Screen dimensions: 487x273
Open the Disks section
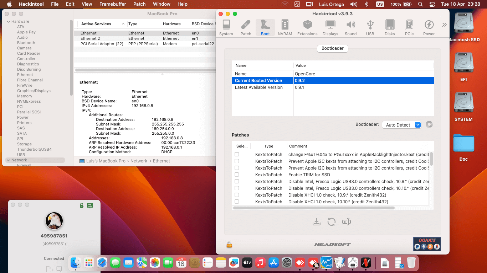click(390, 28)
